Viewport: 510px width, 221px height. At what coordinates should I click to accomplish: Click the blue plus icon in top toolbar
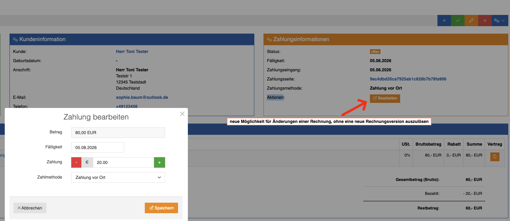pyautogui.click(x=444, y=21)
